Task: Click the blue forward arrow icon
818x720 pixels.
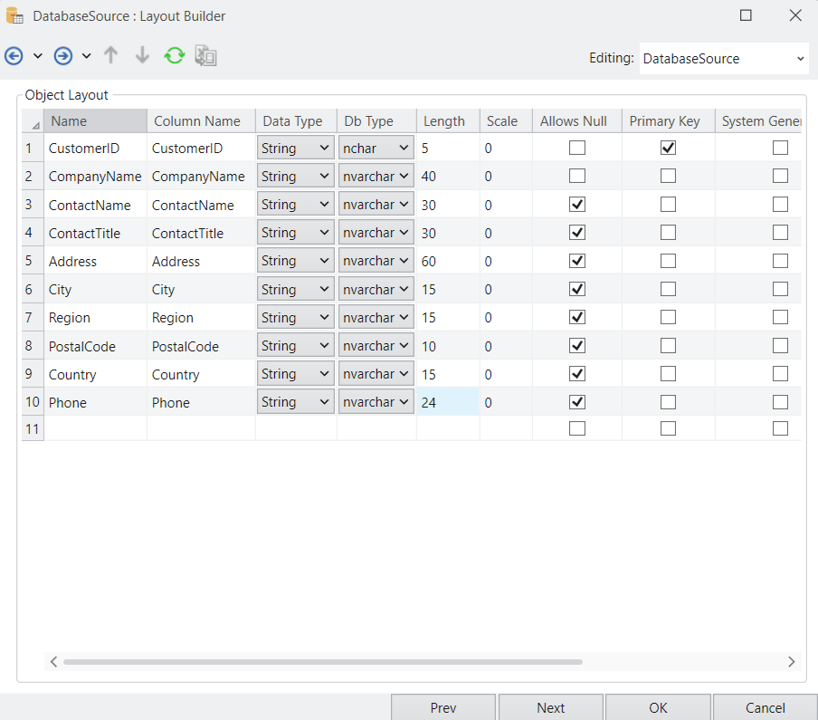Action: tap(63, 56)
